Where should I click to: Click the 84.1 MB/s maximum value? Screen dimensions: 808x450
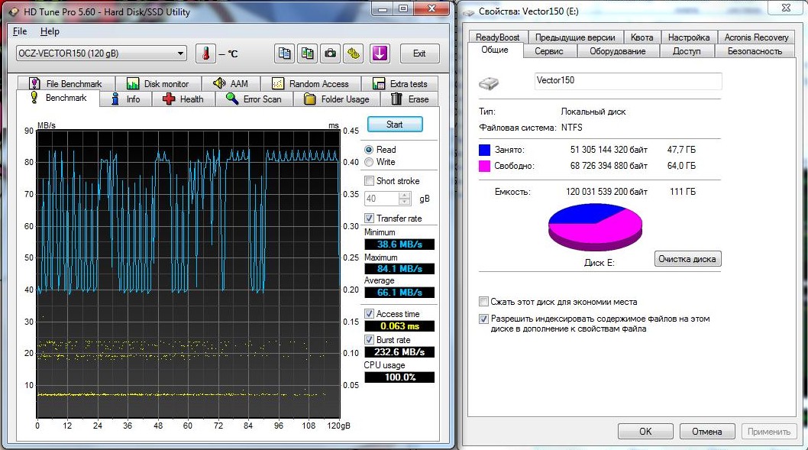point(399,269)
